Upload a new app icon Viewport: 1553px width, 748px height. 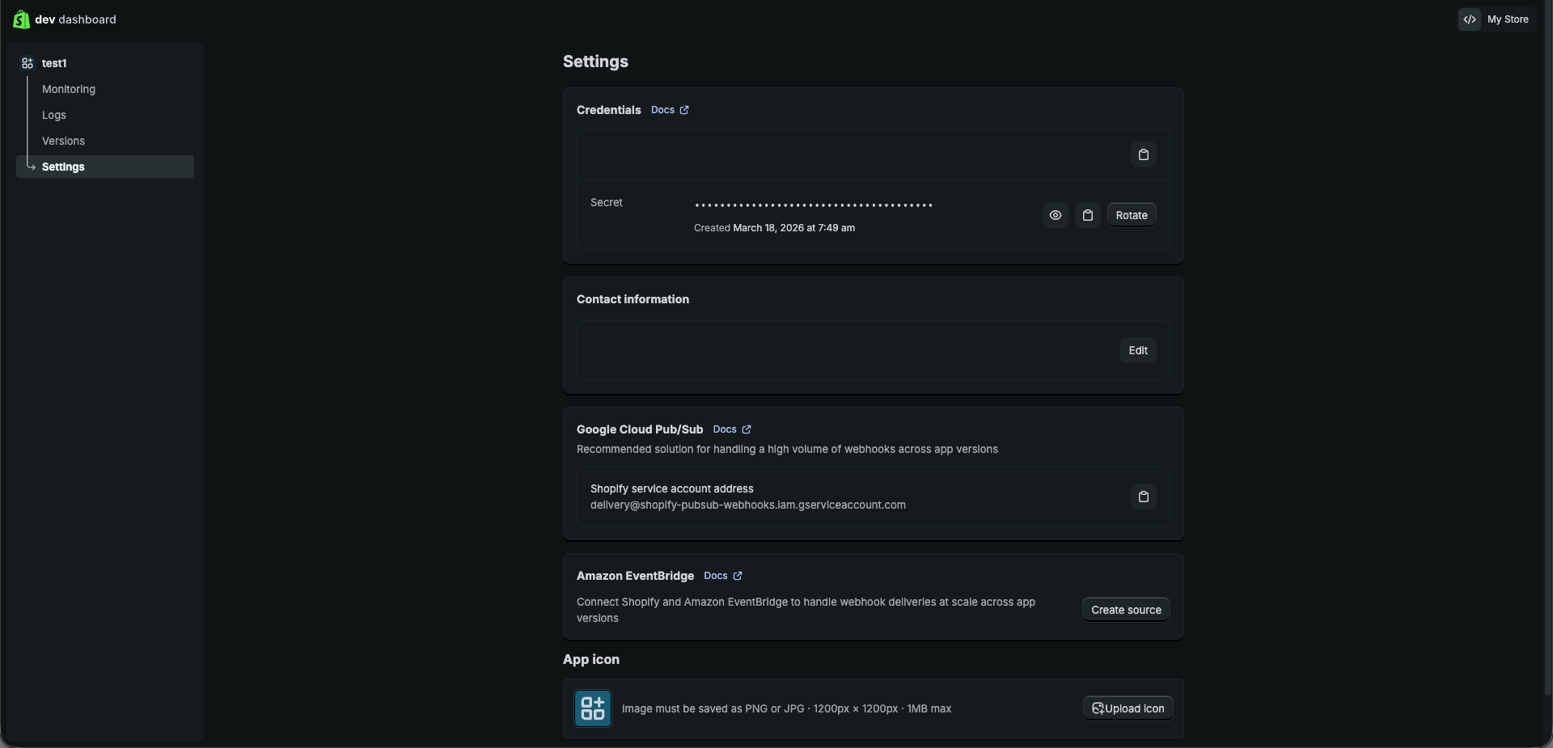click(x=1127, y=708)
